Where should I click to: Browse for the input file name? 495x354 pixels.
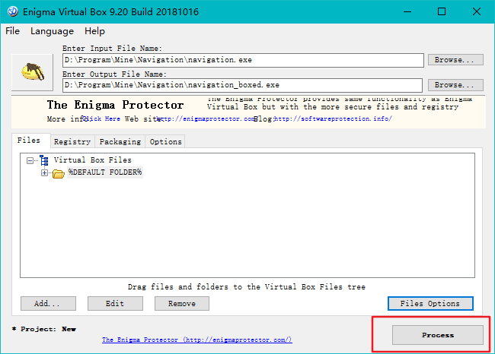[455, 60]
